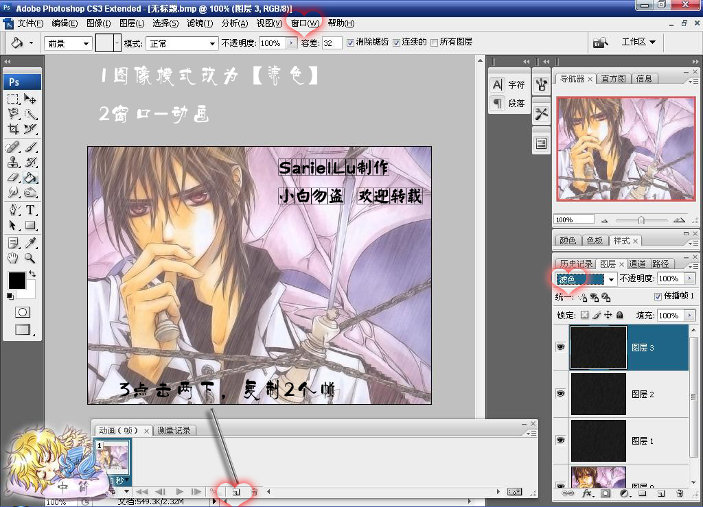Select the Paint Bucket tool in toolbox
This screenshot has height=507, width=703.
[30, 178]
